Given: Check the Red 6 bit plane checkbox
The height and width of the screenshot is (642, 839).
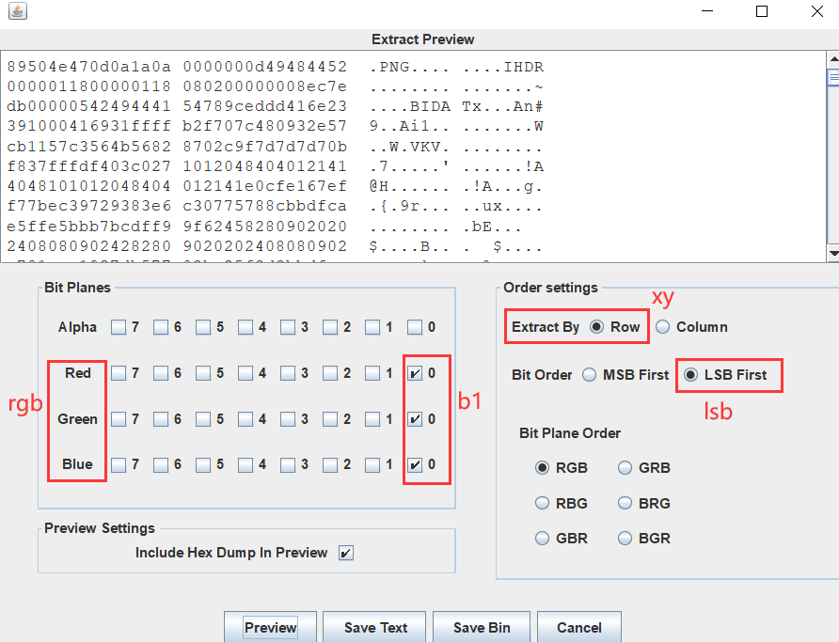Looking at the screenshot, I should coord(161,373).
